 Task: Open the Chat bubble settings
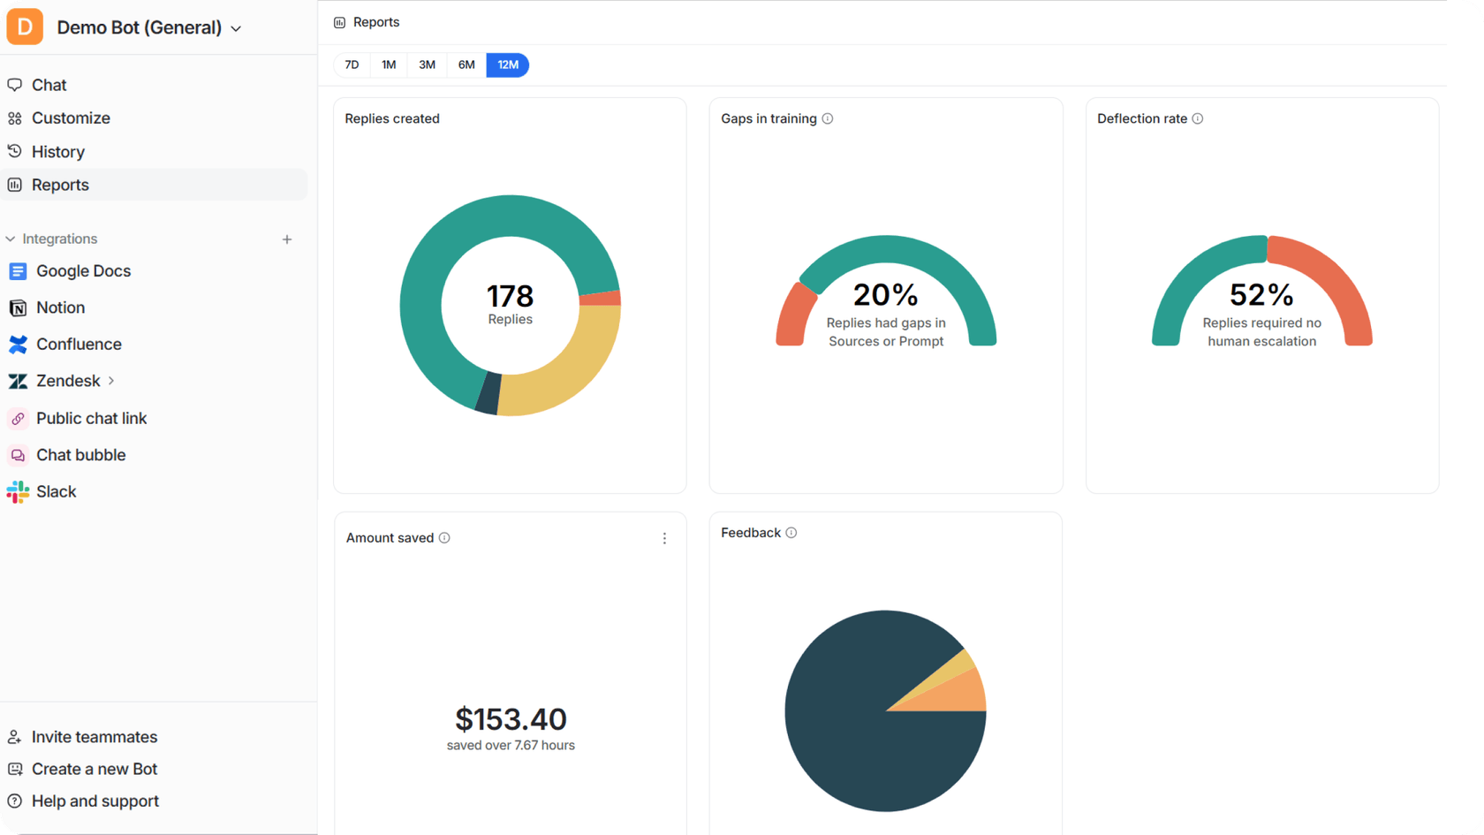[82, 454]
